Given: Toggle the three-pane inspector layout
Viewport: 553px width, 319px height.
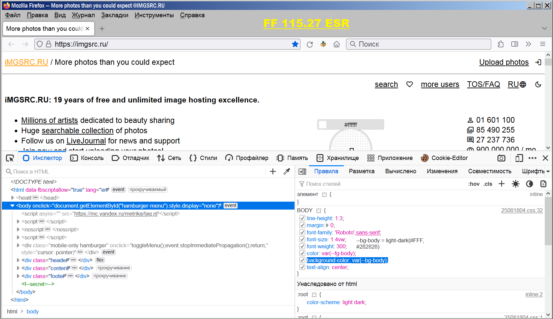Looking at the screenshot, I should pyautogui.click(x=302, y=171).
